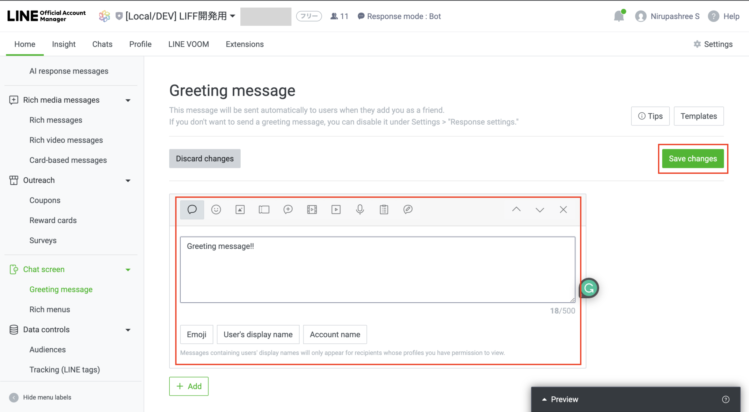Collapse the Rich media messages section
749x412 pixels.
click(128, 100)
